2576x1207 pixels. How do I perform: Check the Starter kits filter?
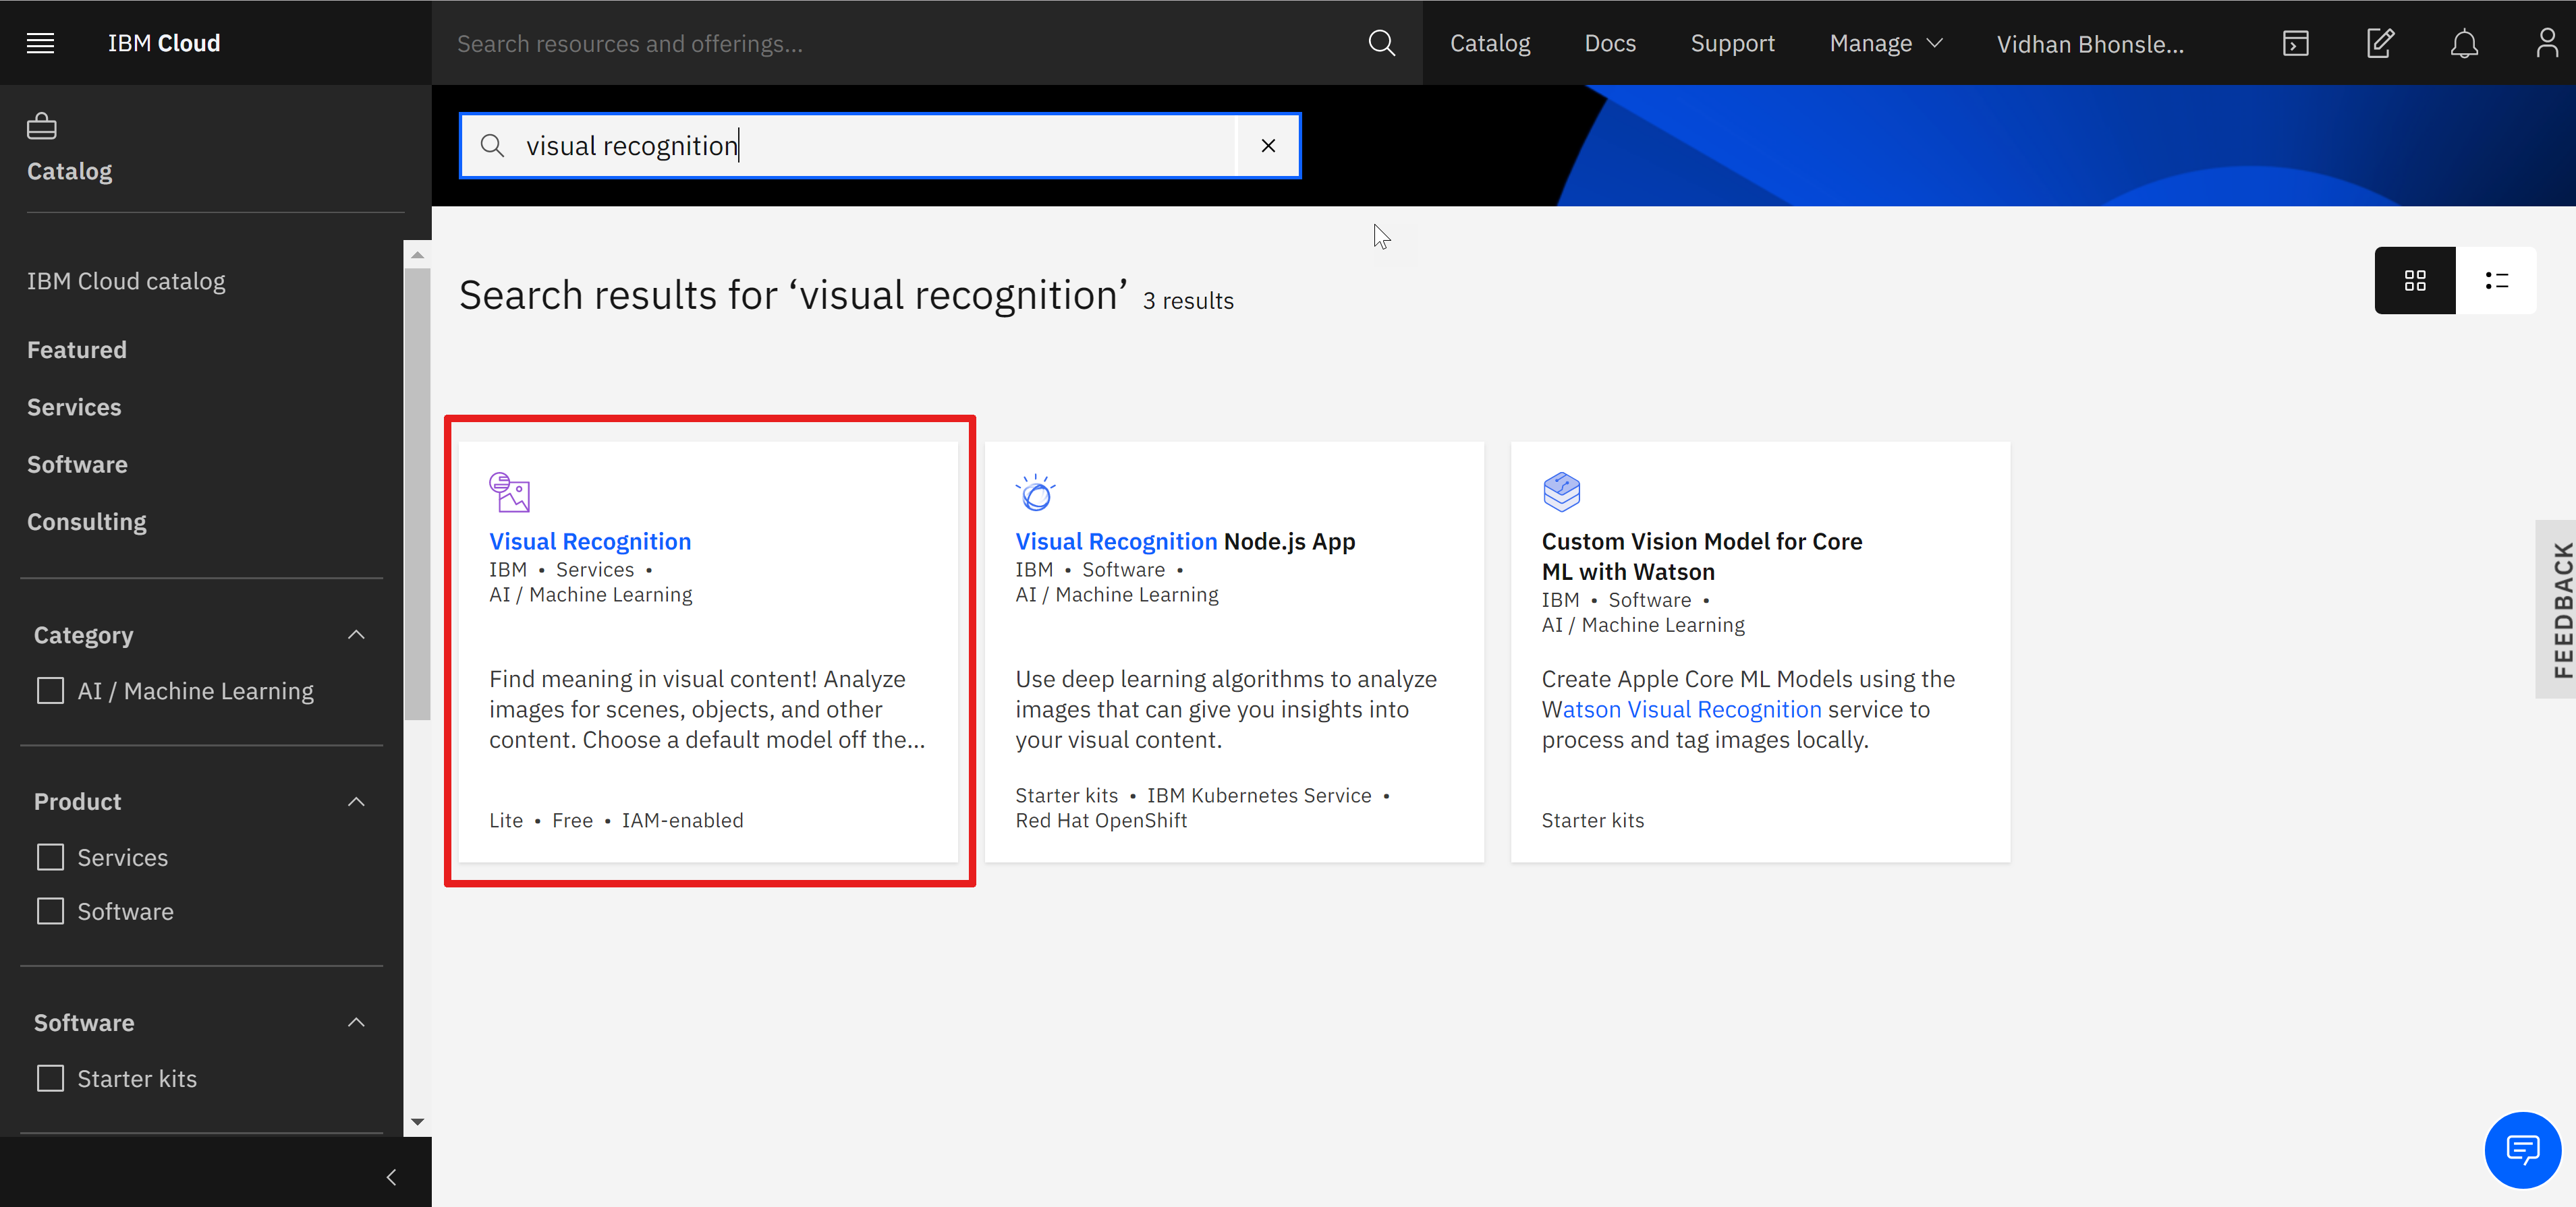pyautogui.click(x=50, y=1078)
